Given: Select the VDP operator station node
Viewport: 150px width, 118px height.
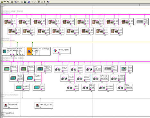Looking at the screenshot, I should pos(126,69).
